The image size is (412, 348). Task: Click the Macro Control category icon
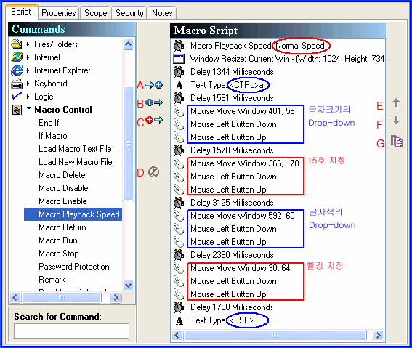(17, 110)
